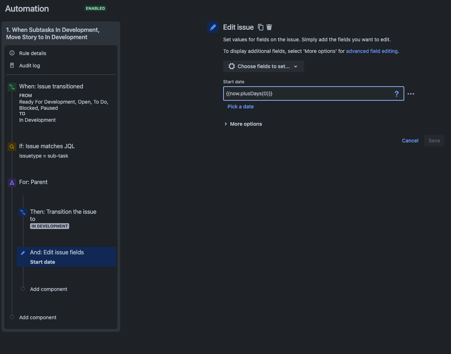Click the rule title When Subtasks In Development
The height and width of the screenshot is (354, 451).
tap(53, 33)
